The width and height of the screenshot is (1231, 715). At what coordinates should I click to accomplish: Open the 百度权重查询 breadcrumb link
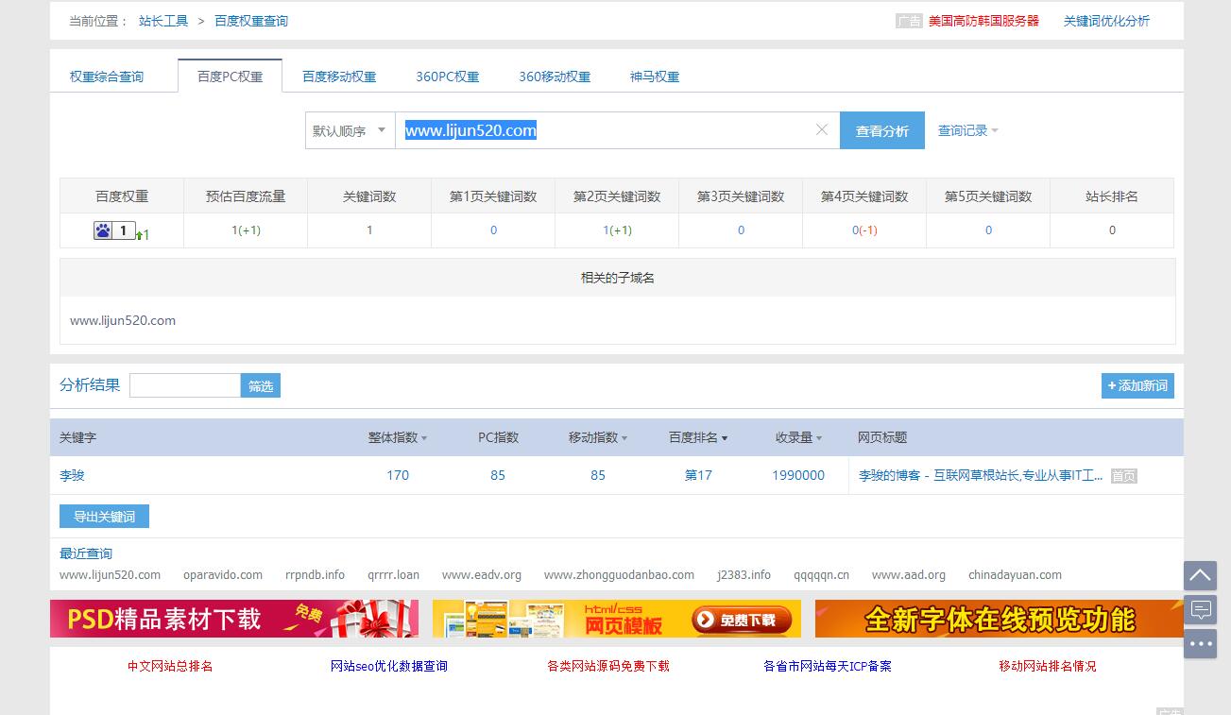click(x=251, y=21)
